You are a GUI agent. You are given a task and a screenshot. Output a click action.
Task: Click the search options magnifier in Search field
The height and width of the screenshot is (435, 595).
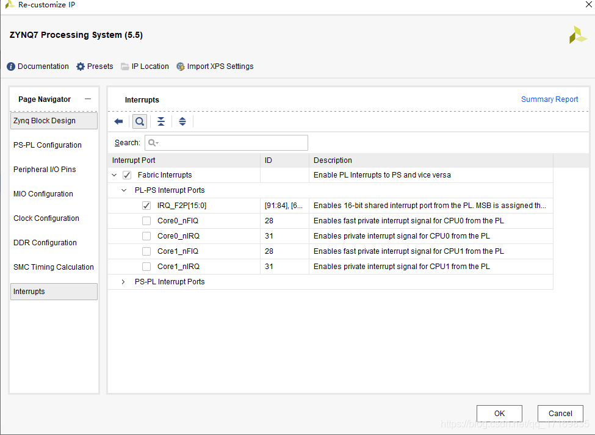[153, 143]
